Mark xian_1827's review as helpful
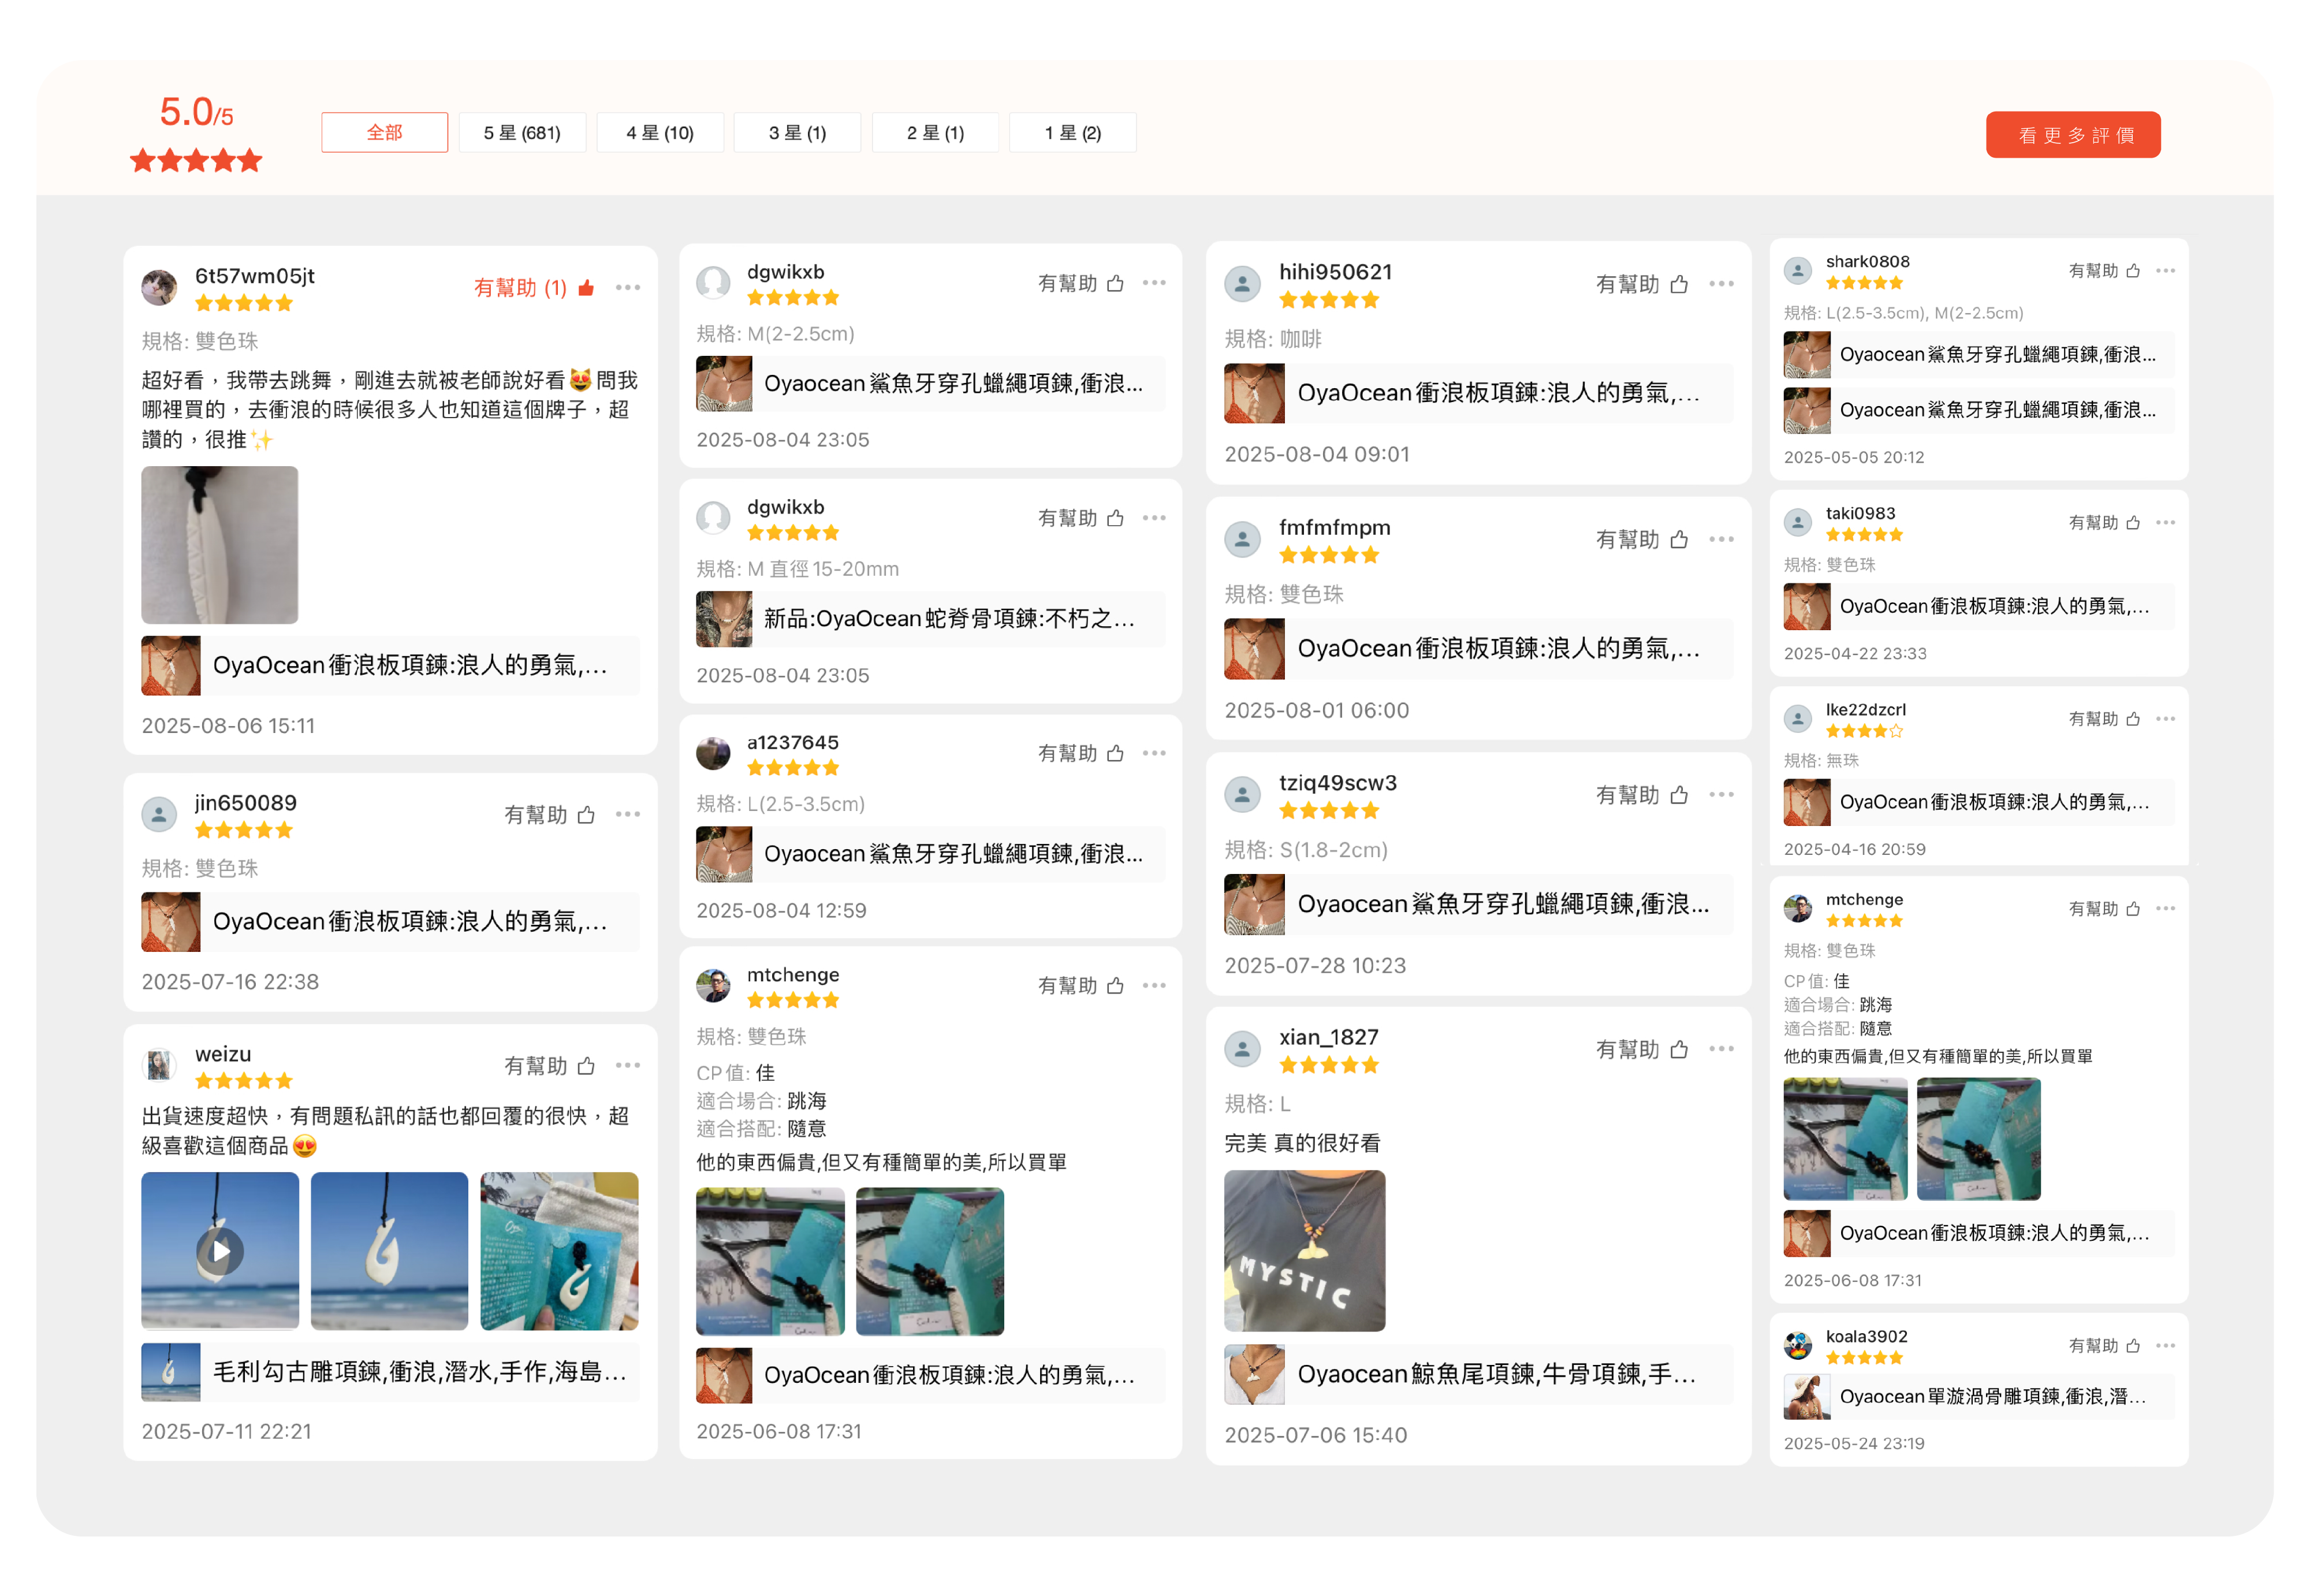The height and width of the screenshot is (1596, 2310). click(1679, 1049)
